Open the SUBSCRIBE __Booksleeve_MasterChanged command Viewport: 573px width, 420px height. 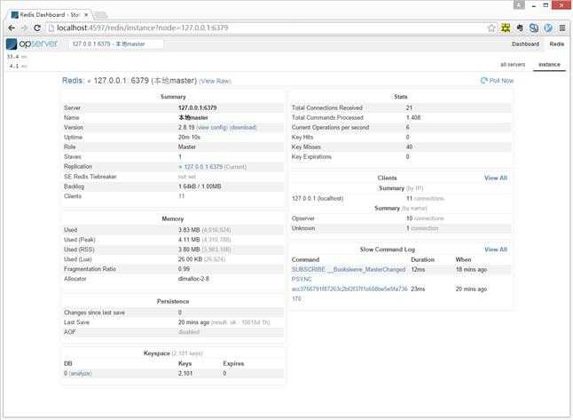[349, 269]
